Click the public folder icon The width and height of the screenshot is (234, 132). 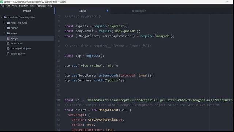8,28
